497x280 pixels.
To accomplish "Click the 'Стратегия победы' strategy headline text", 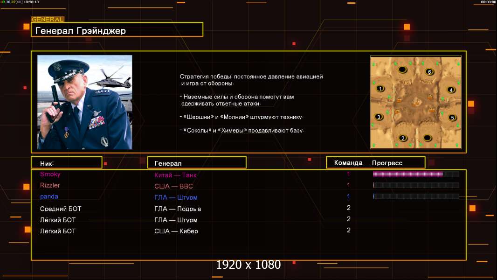I will tap(251, 80).
